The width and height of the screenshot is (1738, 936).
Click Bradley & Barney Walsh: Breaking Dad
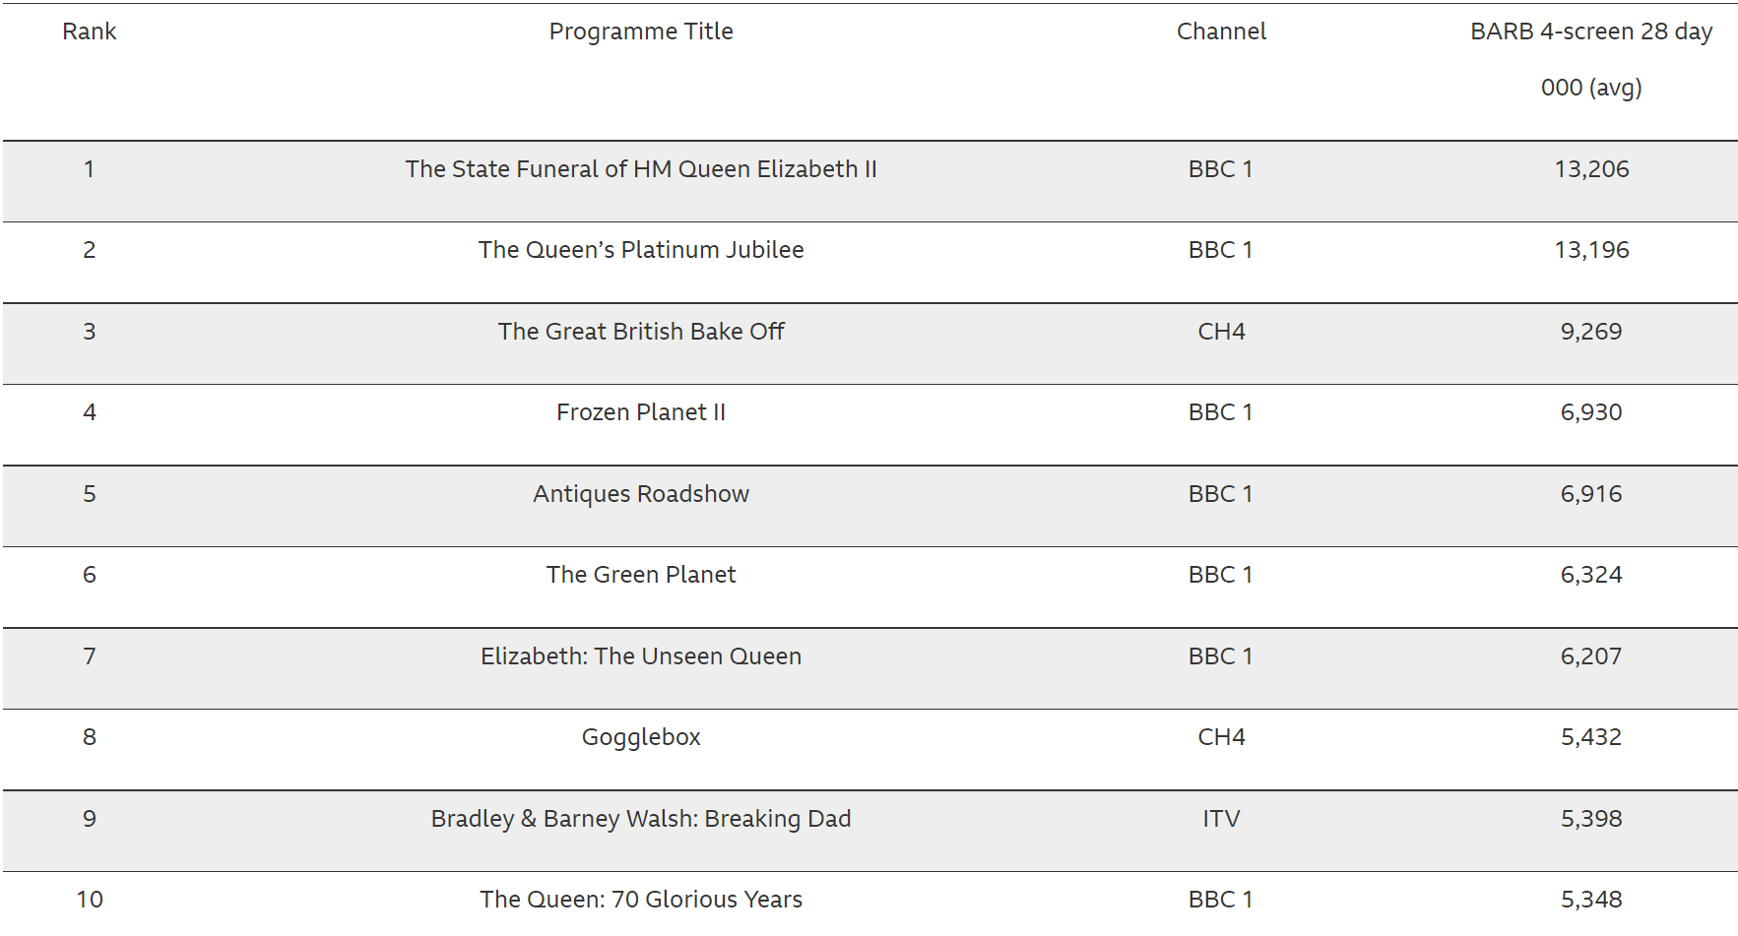click(x=640, y=819)
